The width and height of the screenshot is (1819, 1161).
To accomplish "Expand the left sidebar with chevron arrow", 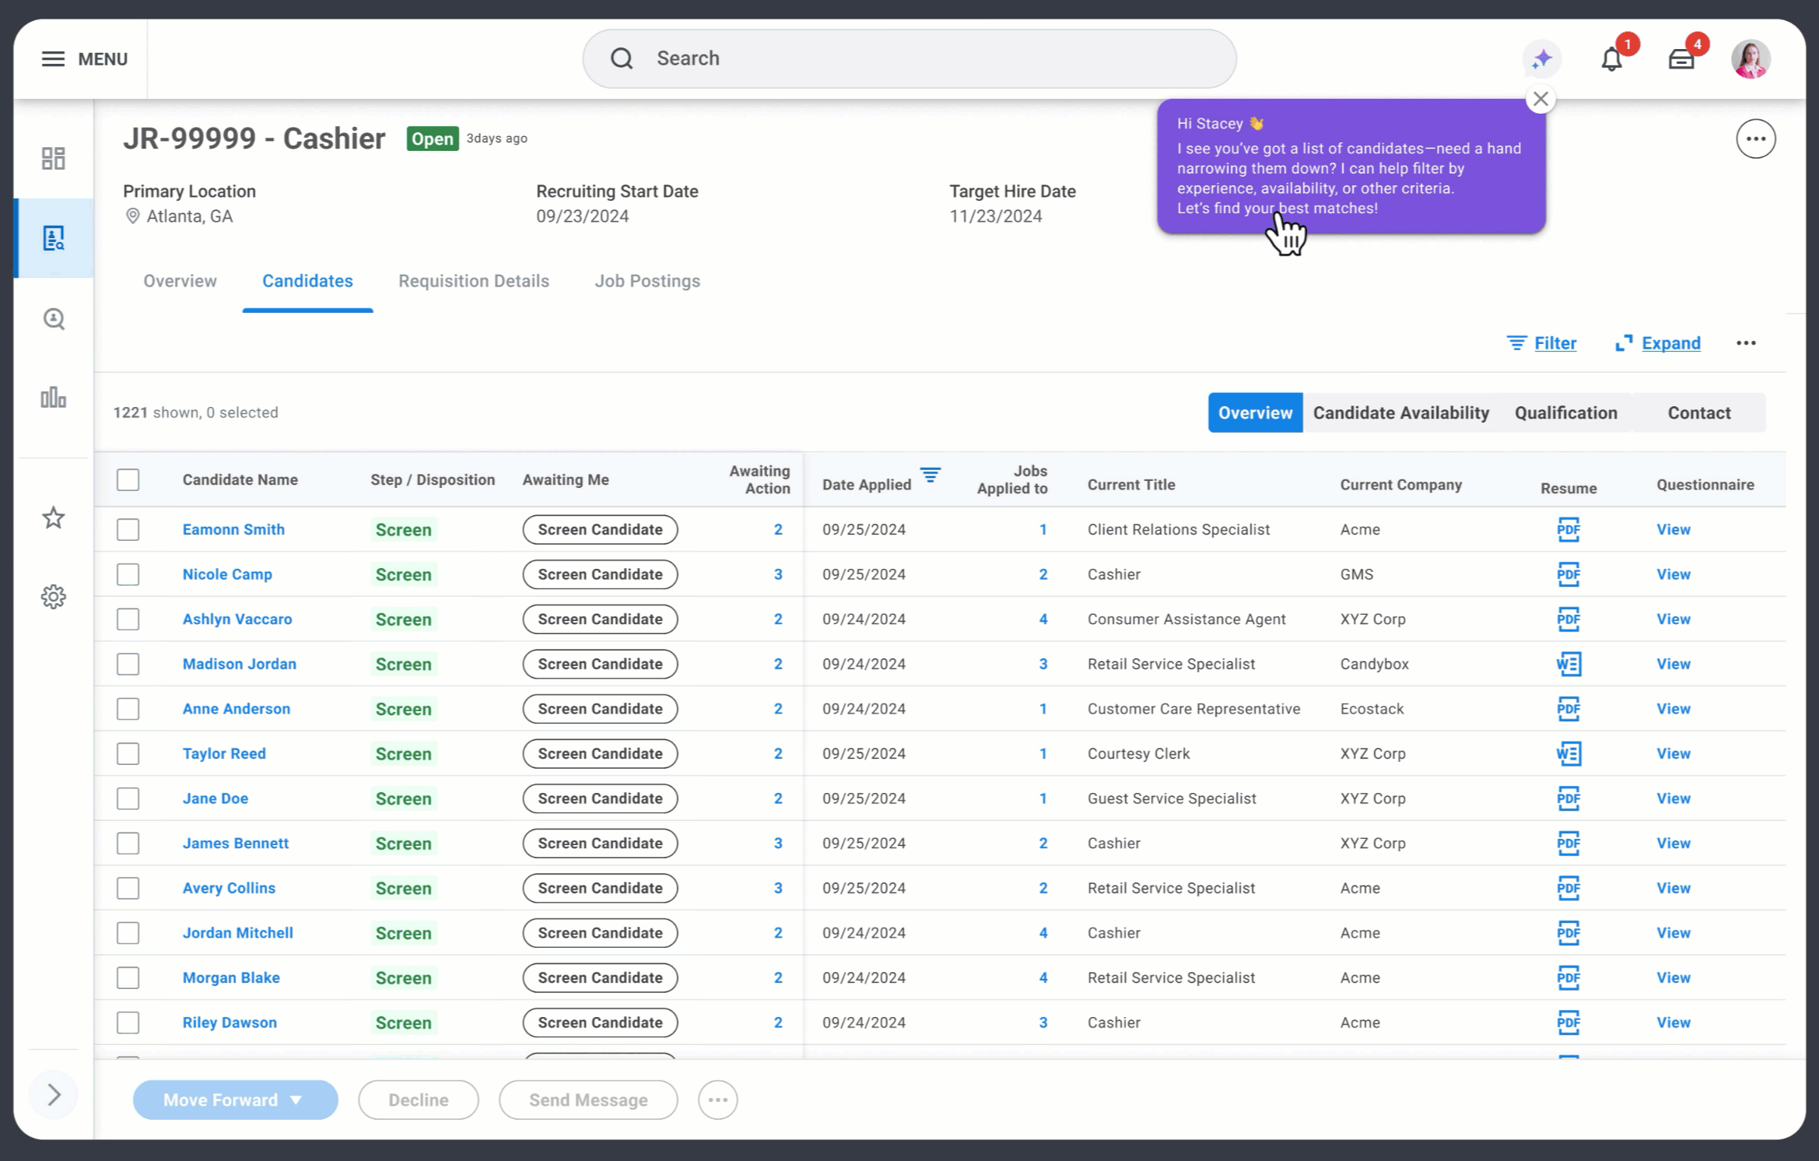I will tap(53, 1095).
